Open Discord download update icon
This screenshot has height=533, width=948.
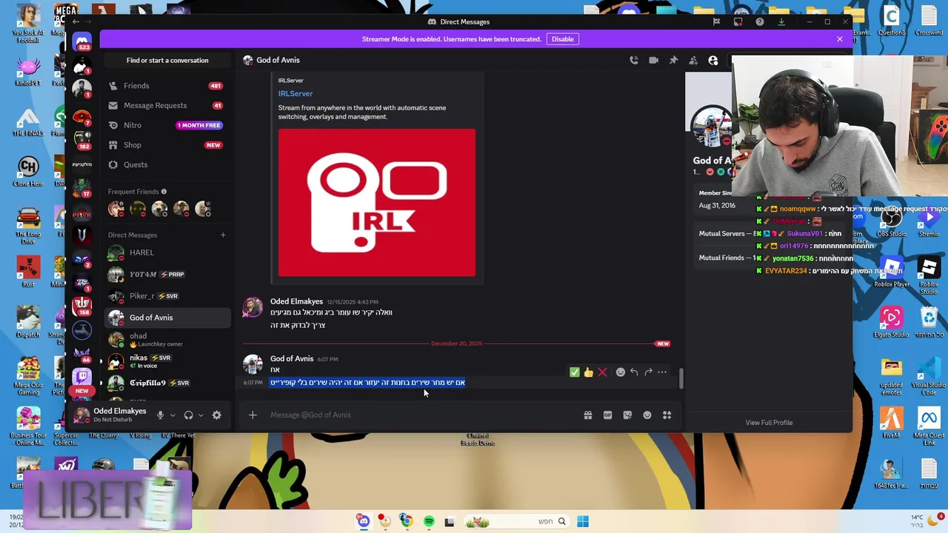click(x=781, y=22)
